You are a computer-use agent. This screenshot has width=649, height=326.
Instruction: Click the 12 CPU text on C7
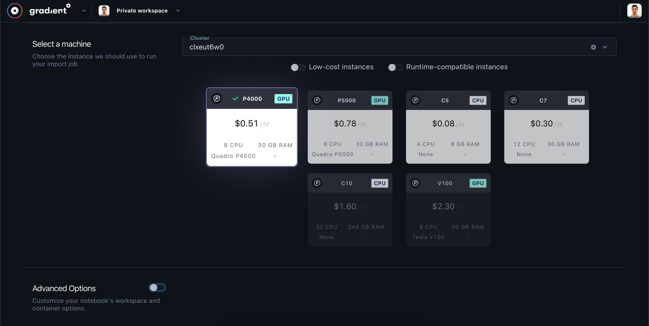[x=524, y=144]
